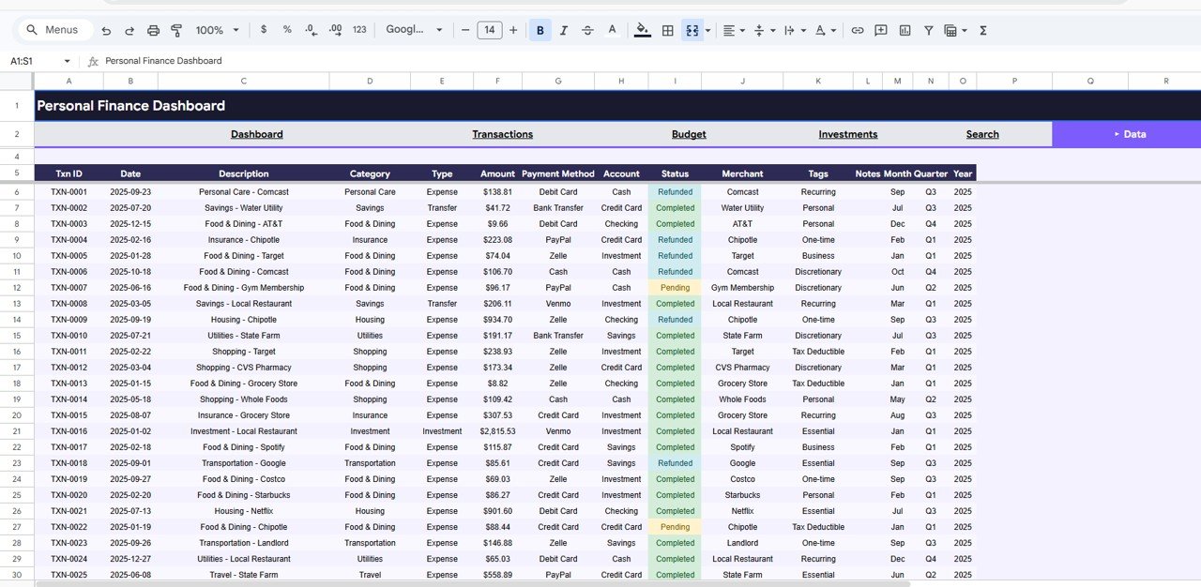Open the fill color swatch

pos(642,30)
